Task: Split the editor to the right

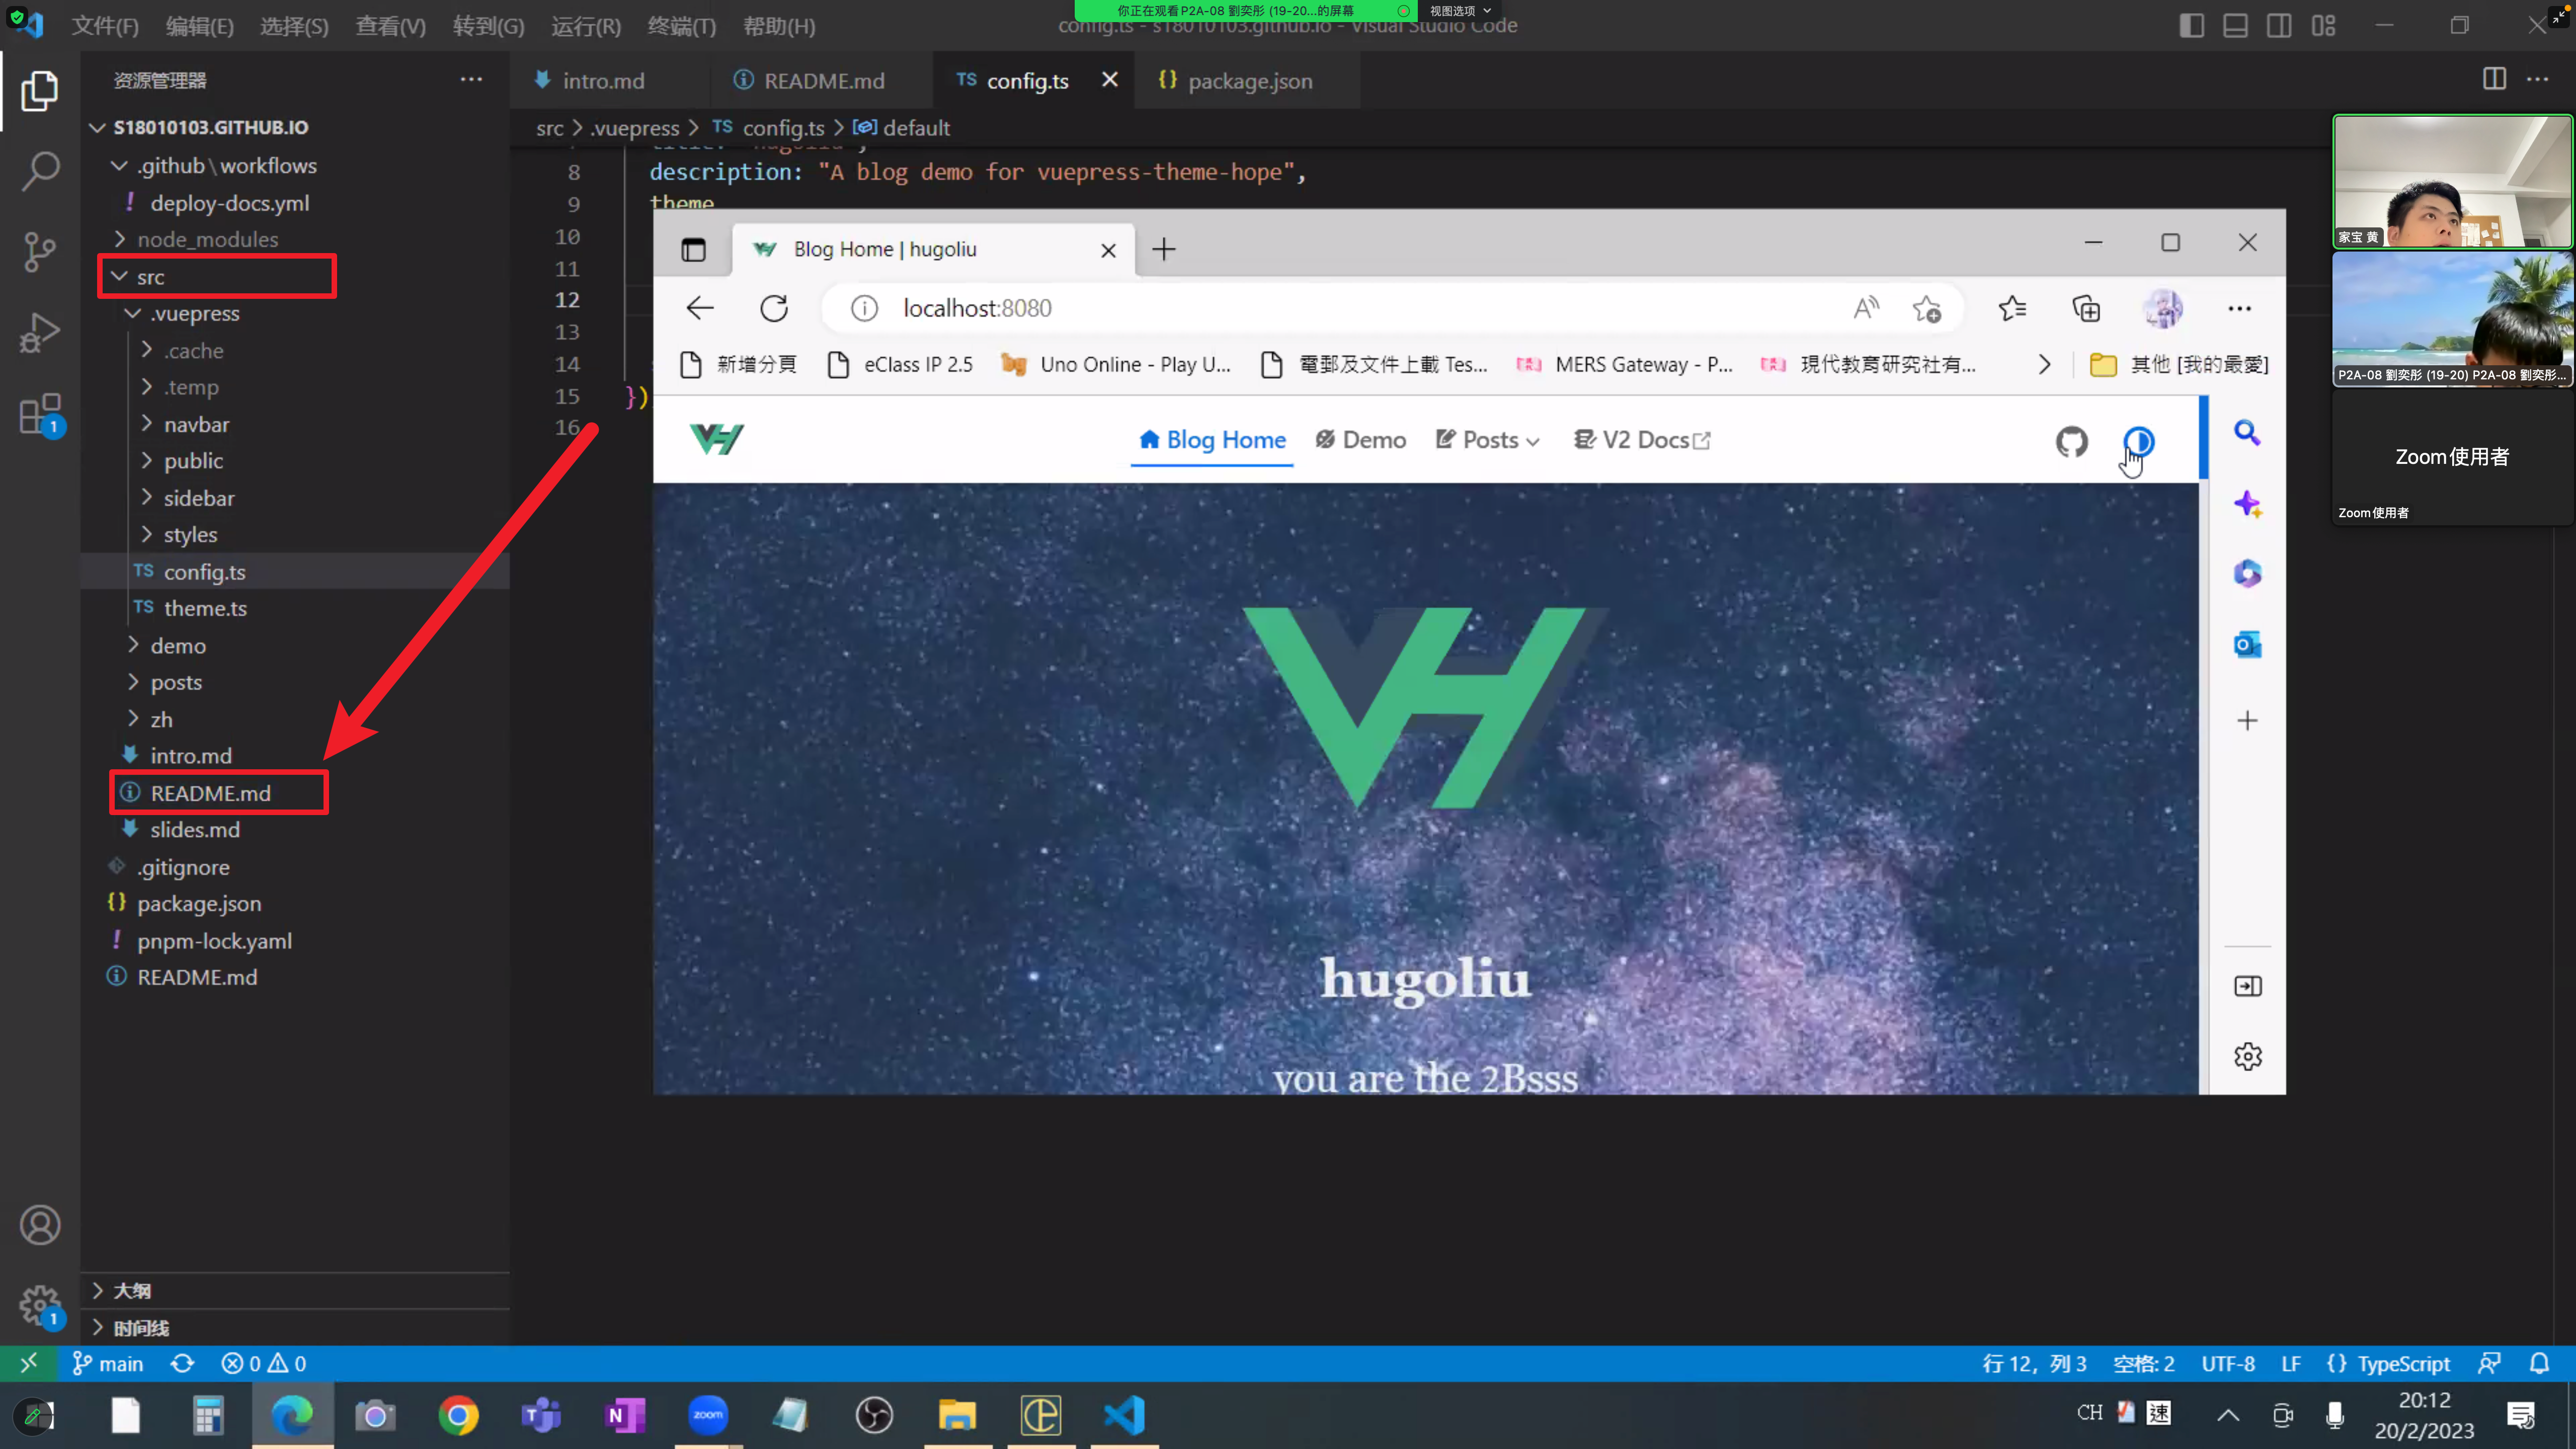Action: point(2494,79)
